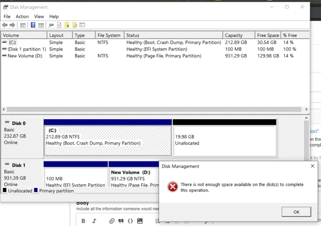Close the error dialog with the X

pos(313,166)
